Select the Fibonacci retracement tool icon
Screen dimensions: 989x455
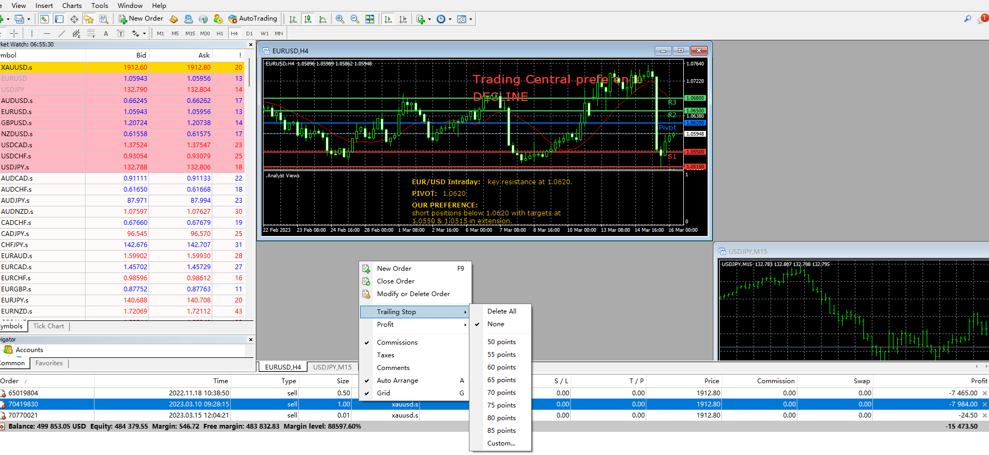point(91,33)
